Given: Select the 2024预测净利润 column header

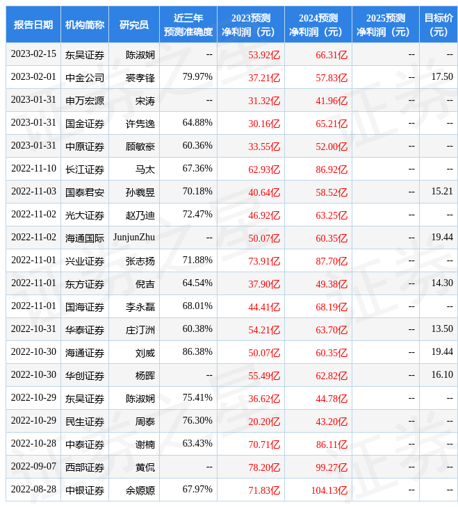Looking at the screenshot, I should [318, 25].
